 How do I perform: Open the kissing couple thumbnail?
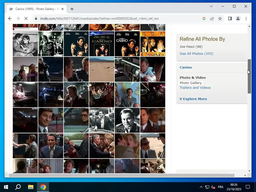tap(127, 146)
